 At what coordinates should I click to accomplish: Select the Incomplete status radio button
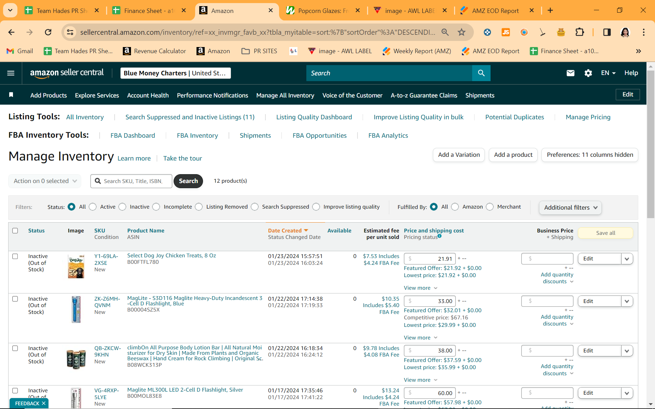(156, 207)
